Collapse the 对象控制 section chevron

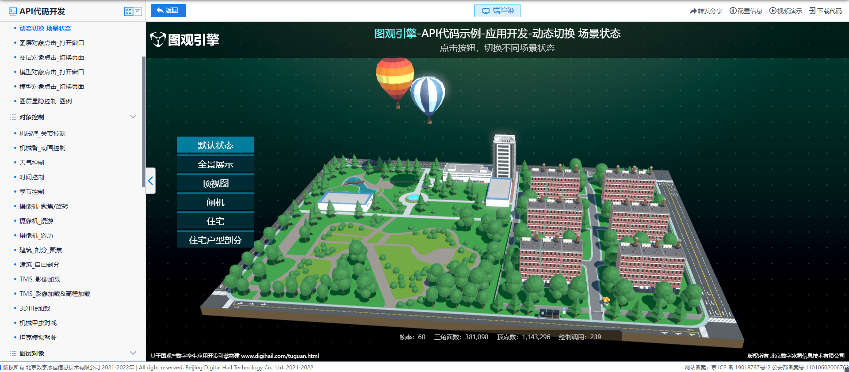coord(133,117)
